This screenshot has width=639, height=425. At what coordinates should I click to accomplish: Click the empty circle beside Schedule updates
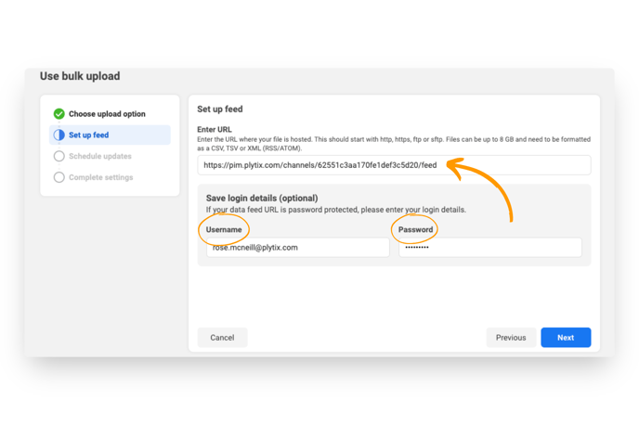coord(59,156)
